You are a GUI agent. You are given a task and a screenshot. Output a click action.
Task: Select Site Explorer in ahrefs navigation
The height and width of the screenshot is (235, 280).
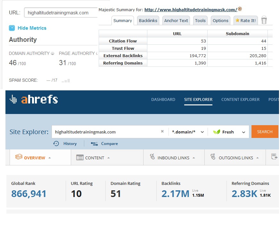click(x=198, y=100)
